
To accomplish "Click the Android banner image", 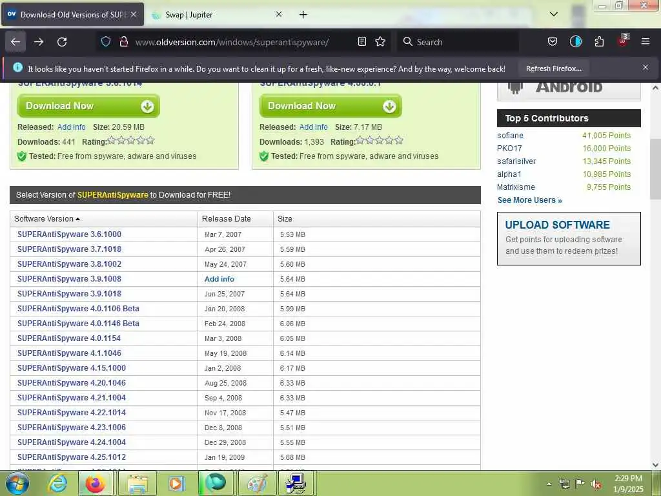I will (x=569, y=91).
